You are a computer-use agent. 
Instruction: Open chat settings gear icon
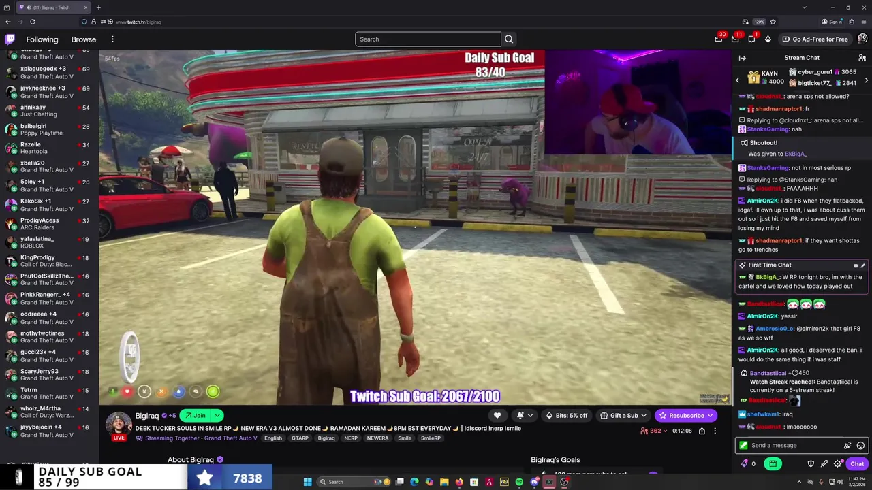coord(838,464)
